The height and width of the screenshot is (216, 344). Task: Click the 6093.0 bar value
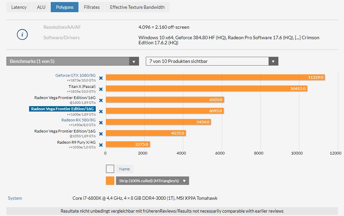215,111
